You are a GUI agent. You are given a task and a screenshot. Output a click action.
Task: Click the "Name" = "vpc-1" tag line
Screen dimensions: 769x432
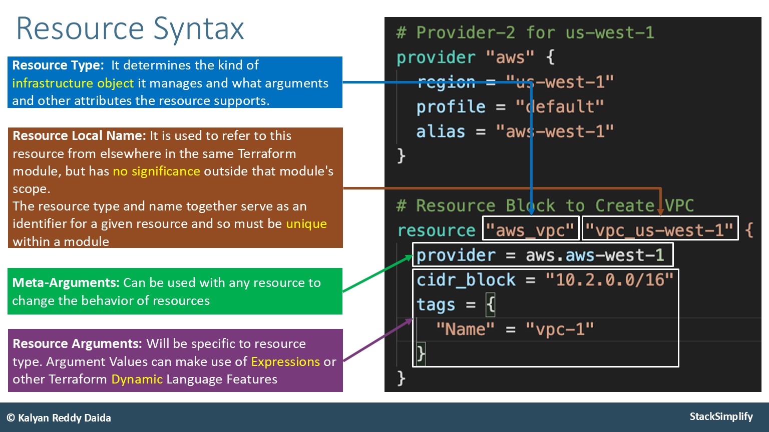(515, 329)
